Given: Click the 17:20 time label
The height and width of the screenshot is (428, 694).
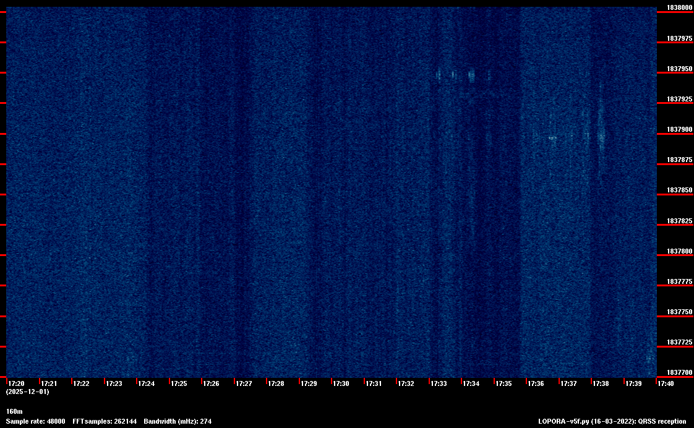Looking at the screenshot, I should tap(16, 383).
